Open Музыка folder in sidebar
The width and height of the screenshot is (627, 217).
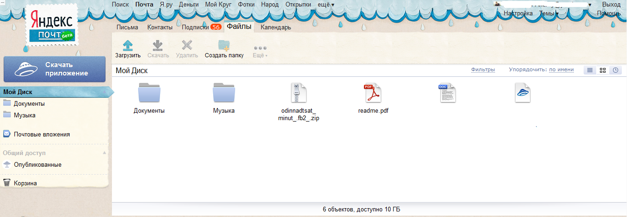click(x=24, y=115)
